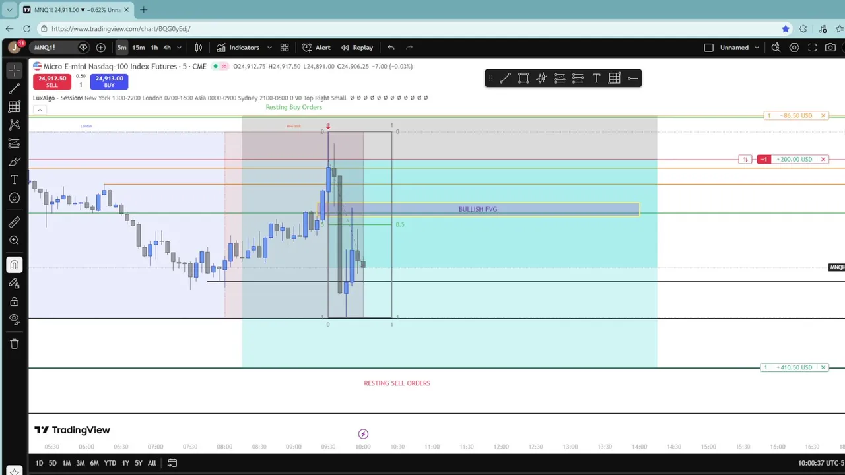Undo the last chart action
The width and height of the screenshot is (845, 475).
(x=391, y=47)
